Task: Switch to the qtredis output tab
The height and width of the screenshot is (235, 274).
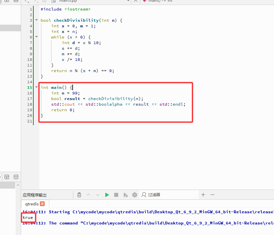Action: pyautogui.click(x=32, y=204)
